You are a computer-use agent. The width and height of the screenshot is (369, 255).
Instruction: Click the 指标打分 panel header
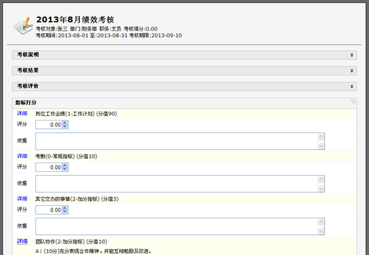pyautogui.click(x=185, y=103)
